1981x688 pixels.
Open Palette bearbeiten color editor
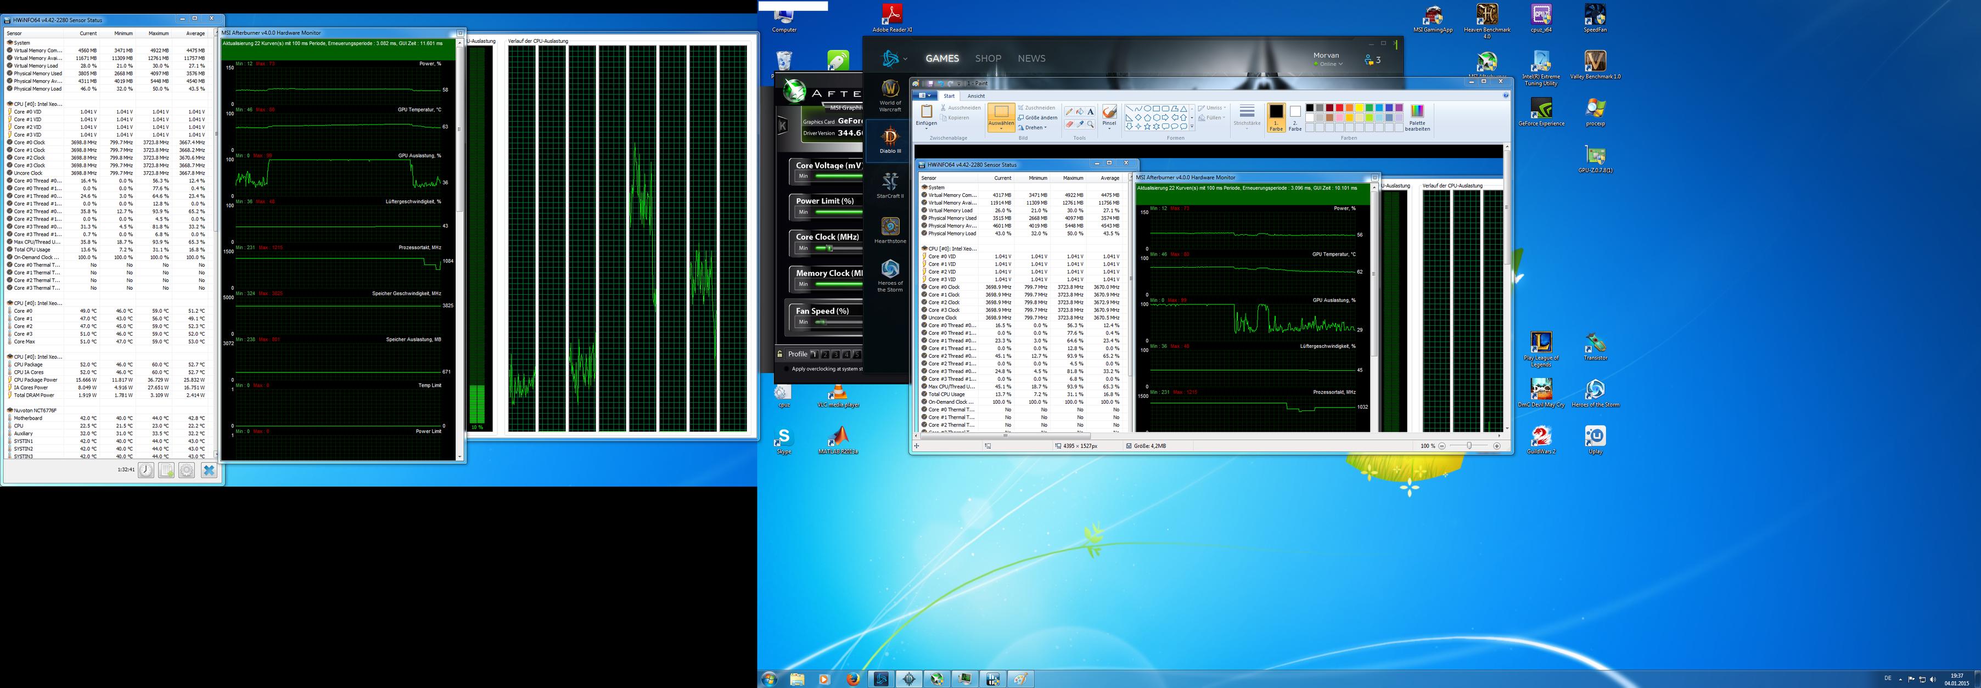click(1417, 117)
